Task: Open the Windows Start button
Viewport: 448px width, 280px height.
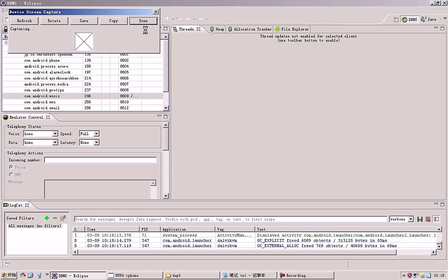Action: tap(9, 275)
